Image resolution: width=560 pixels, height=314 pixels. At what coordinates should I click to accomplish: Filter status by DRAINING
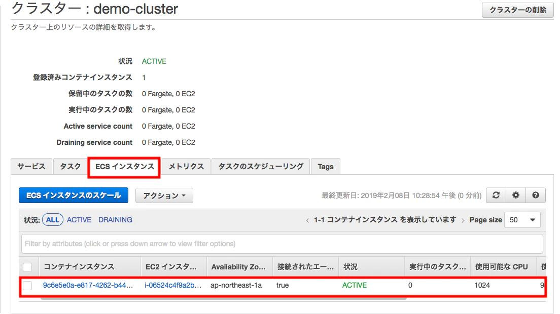[x=115, y=220]
